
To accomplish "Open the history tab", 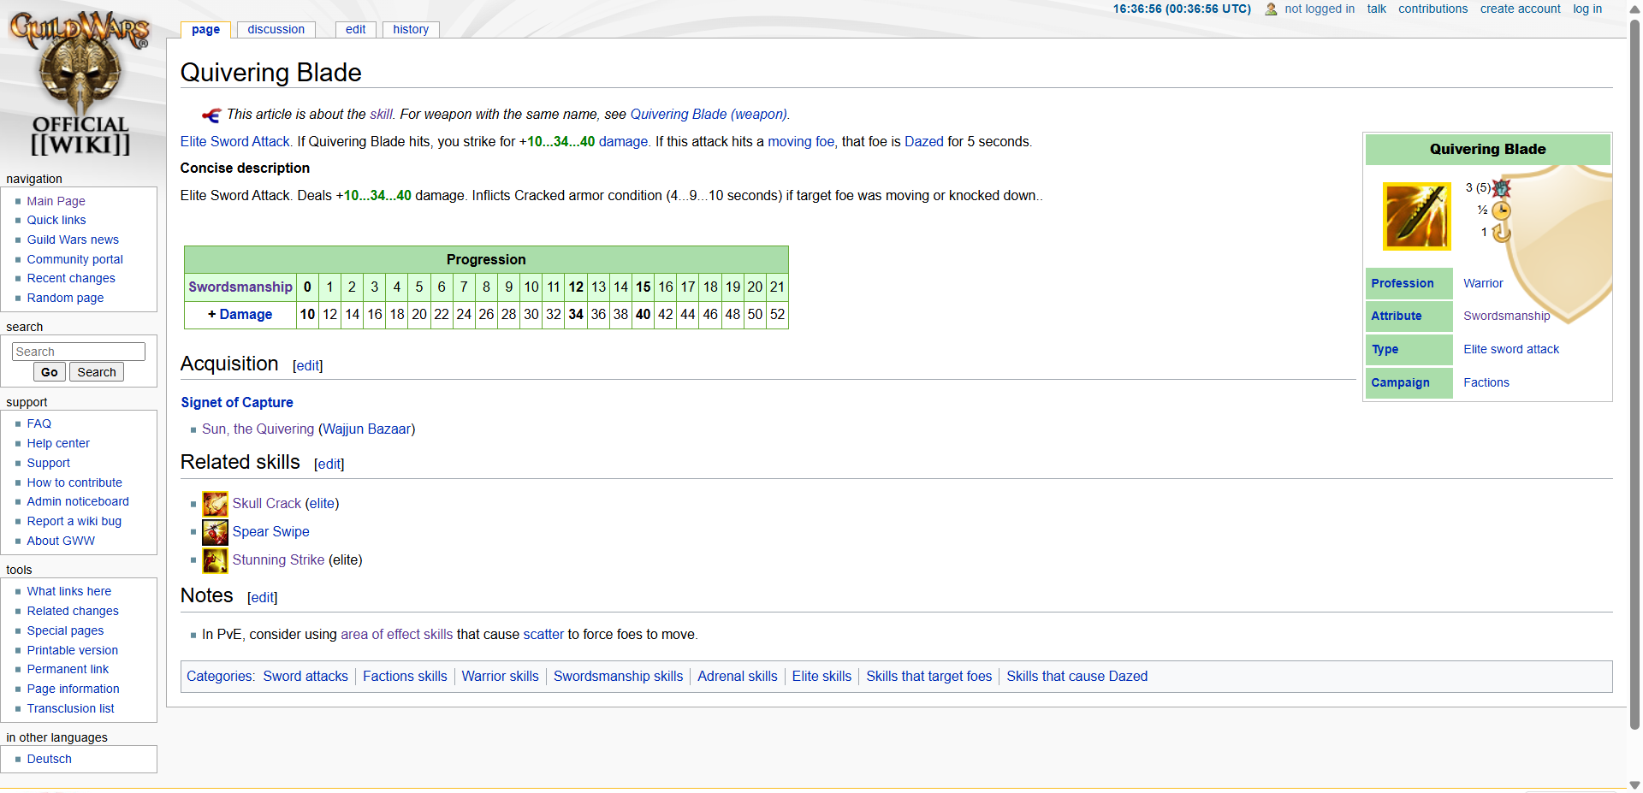I will 411,29.
